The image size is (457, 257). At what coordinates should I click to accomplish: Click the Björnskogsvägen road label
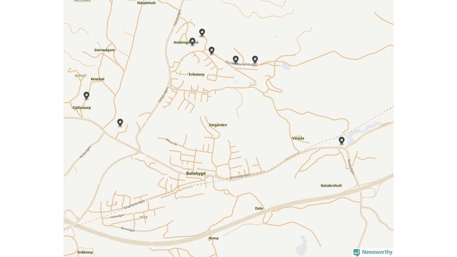click(240, 176)
